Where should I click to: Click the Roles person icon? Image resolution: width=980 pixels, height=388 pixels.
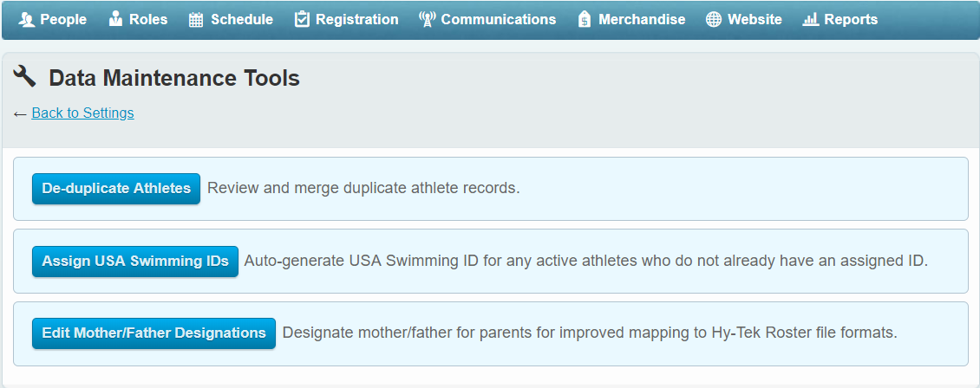[115, 19]
